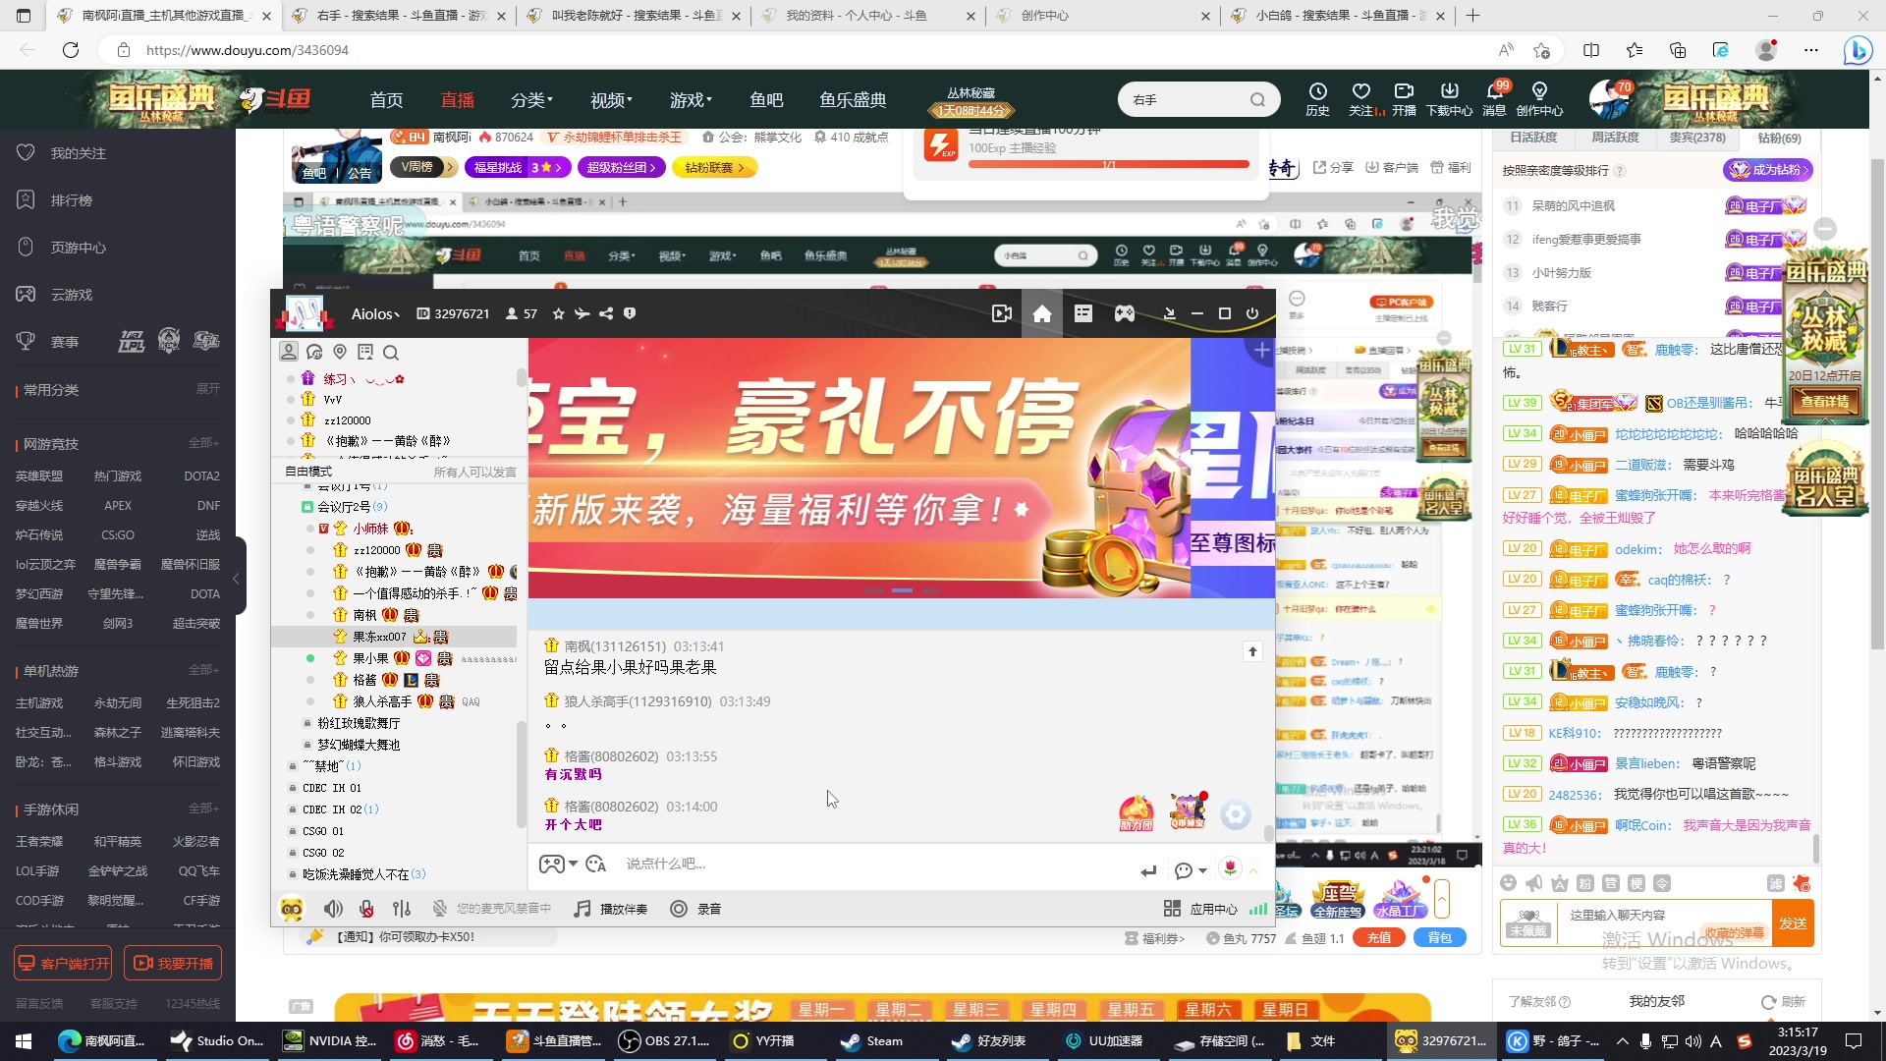This screenshot has height=1061, width=1886.
Task: Open the 游戏 dropdown on Douyu
Action: (x=691, y=100)
